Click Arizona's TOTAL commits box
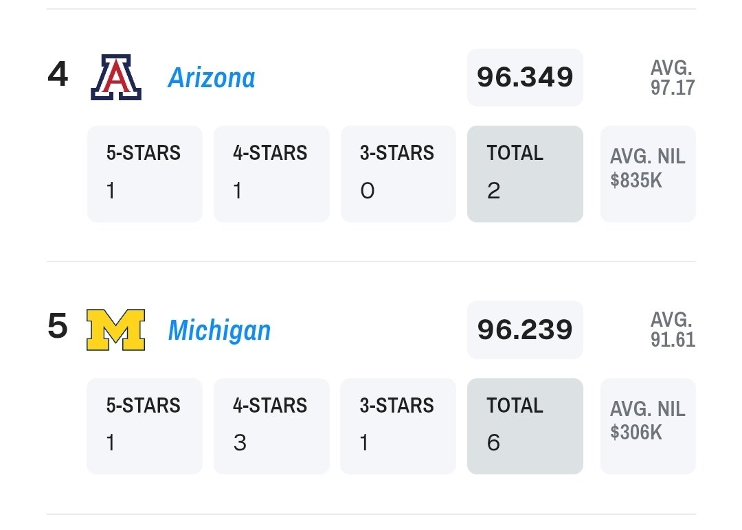Viewport: 742px width, 530px height. pyautogui.click(x=525, y=174)
